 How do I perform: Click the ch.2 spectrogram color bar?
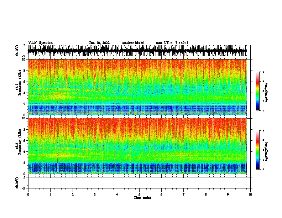[x=257, y=150]
